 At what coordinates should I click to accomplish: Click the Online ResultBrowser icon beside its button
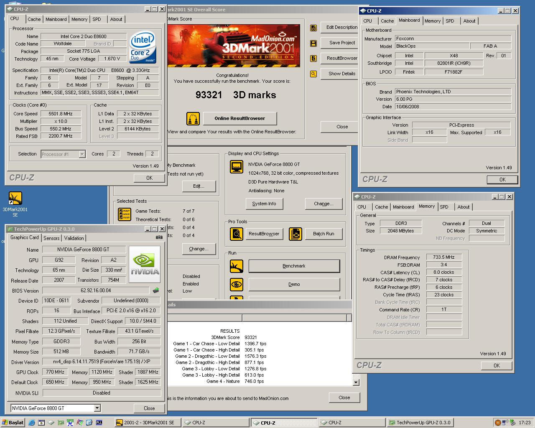193,119
